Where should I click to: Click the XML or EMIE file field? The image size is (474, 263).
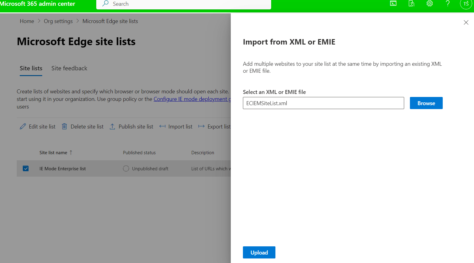pyautogui.click(x=323, y=103)
